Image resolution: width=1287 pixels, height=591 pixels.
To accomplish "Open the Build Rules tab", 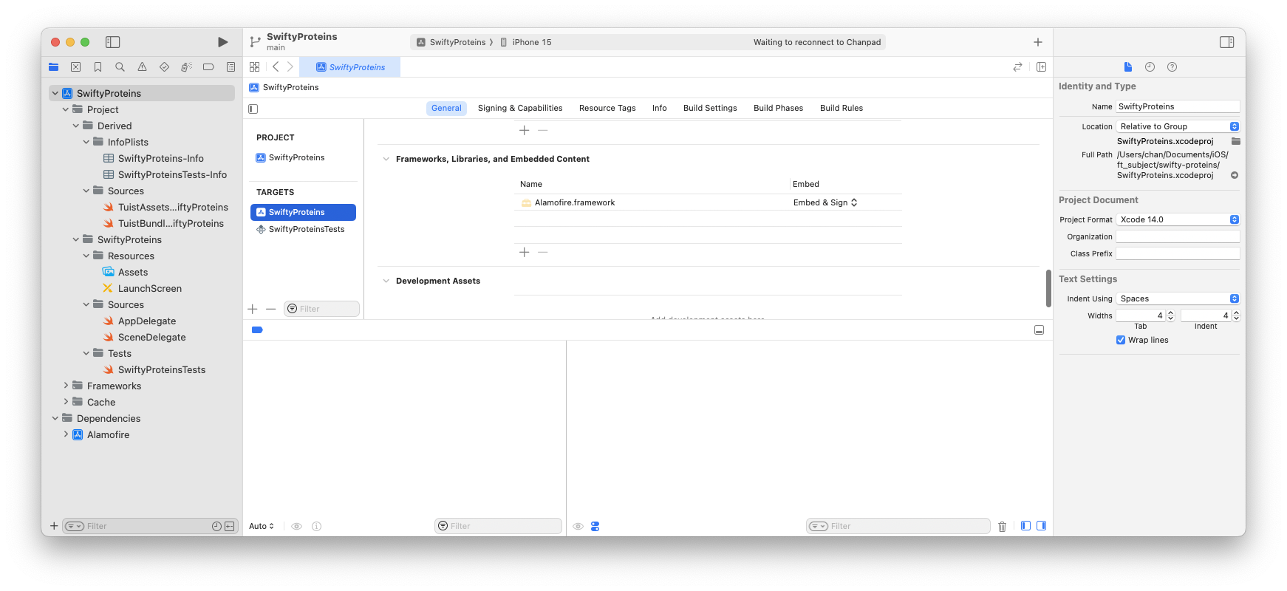I will [x=841, y=108].
